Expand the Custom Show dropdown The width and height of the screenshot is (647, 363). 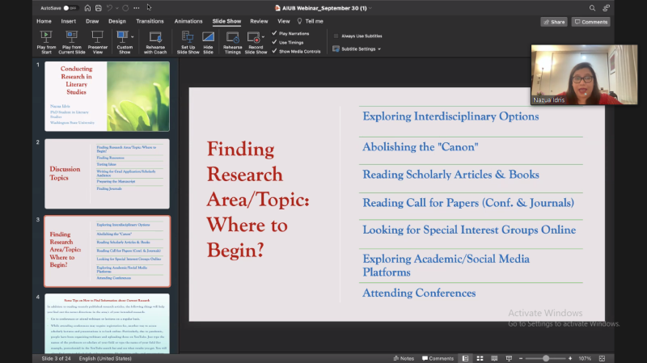pos(132,36)
